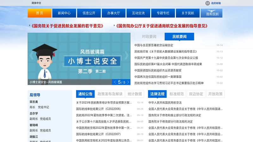Open 信息公开 navigation menu

click(89, 13)
